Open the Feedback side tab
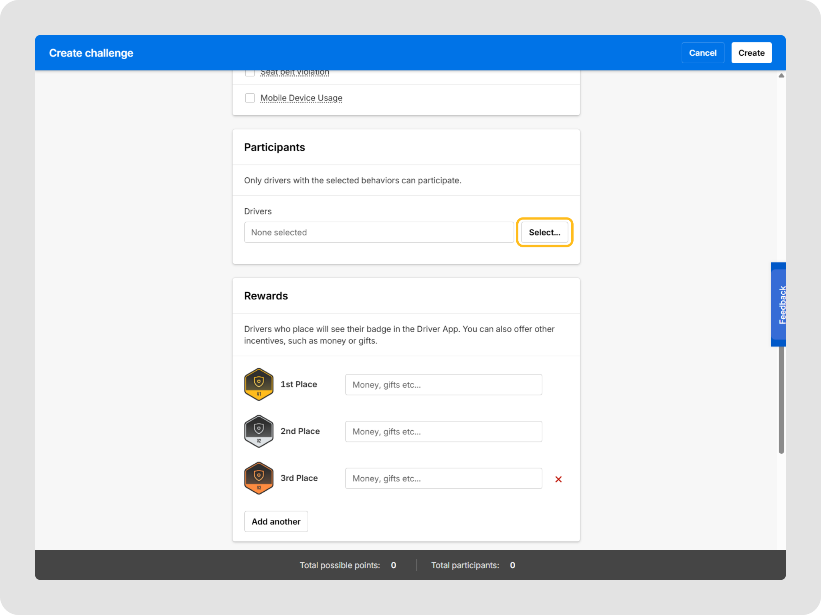The image size is (821, 615). coord(779,304)
